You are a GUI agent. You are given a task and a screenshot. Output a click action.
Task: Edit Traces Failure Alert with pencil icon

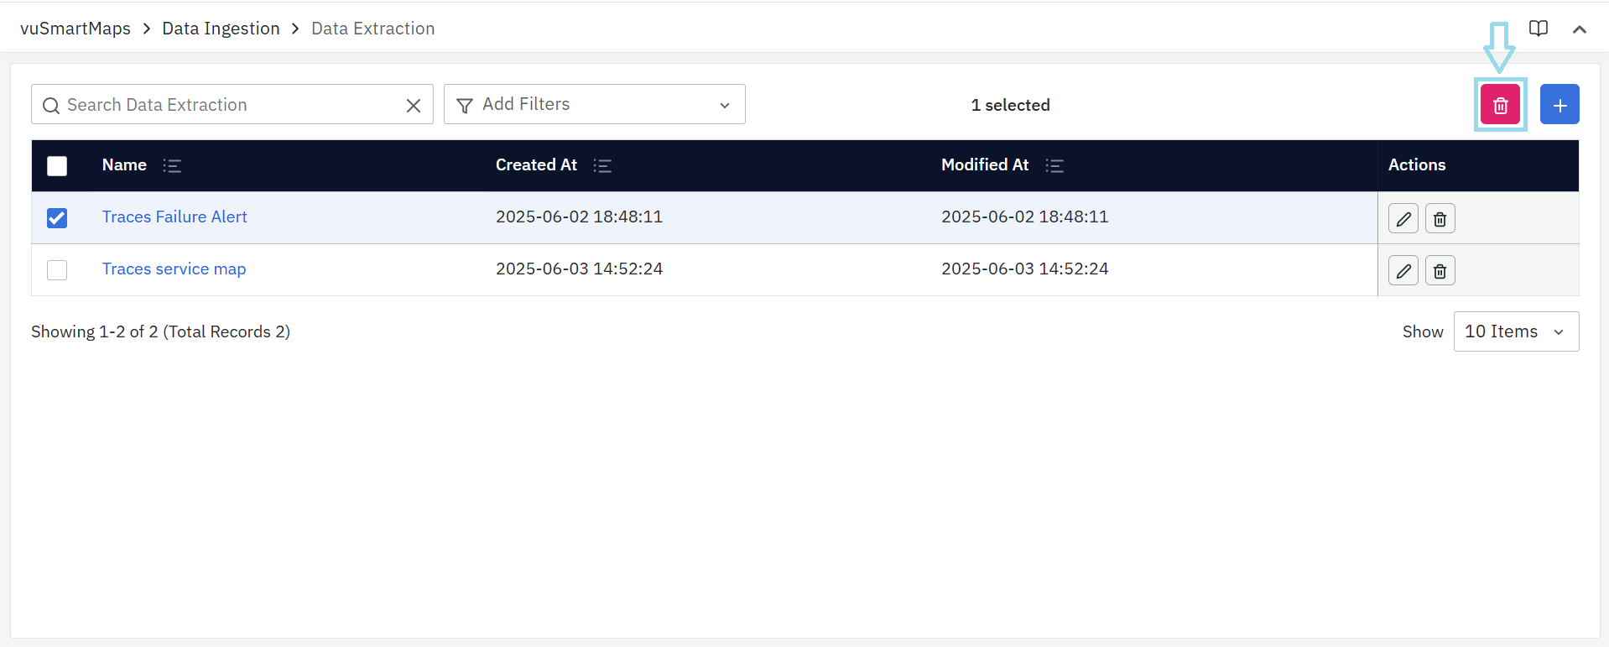(1403, 219)
